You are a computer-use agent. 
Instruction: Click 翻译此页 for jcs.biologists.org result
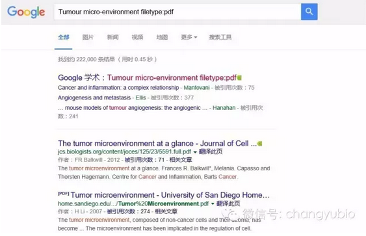tap(211, 151)
